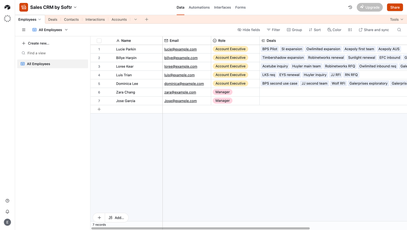Open the search within the grid view
Image resolution: width=407 pixels, height=230 pixels.
coord(399,30)
